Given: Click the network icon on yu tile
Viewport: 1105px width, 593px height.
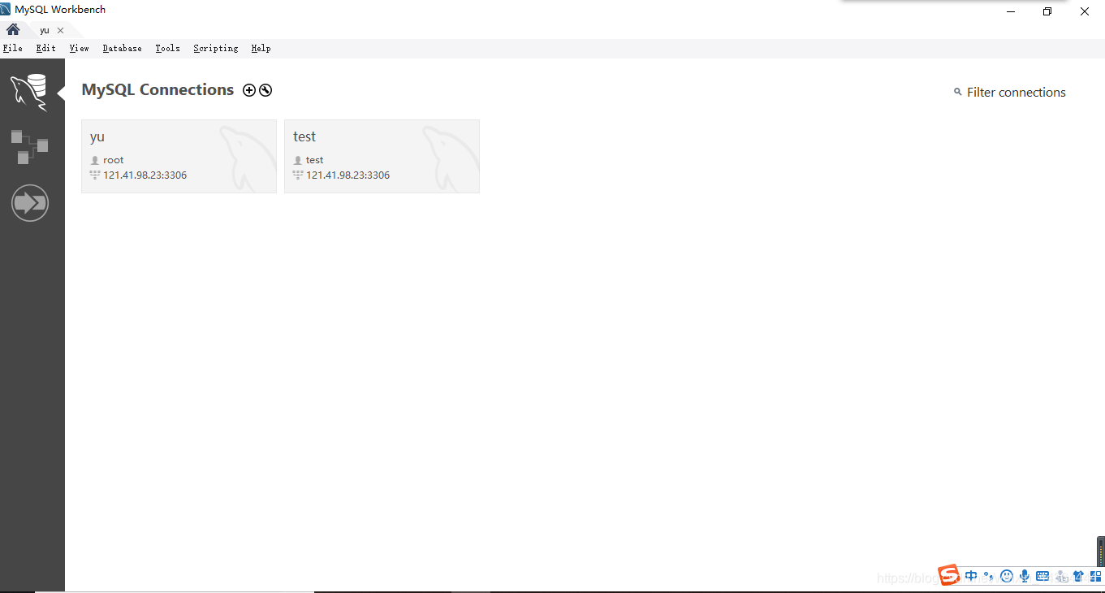Looking at the screenshot, I should [94, 175].
